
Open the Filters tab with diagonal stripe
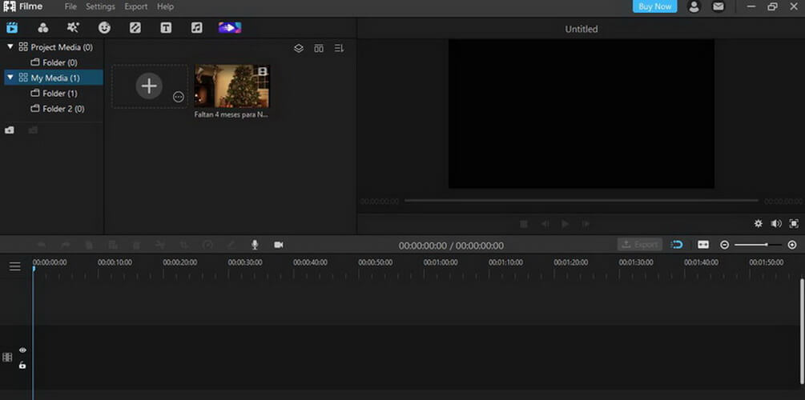[x=135, y=28]
